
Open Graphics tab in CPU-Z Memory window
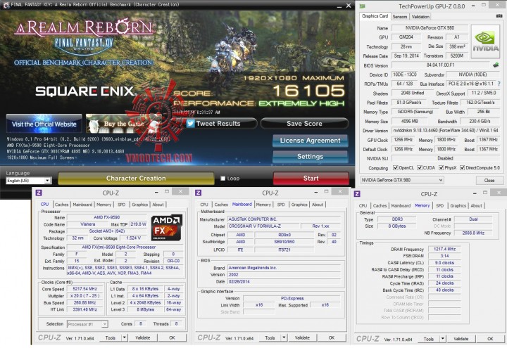(458, 205)
